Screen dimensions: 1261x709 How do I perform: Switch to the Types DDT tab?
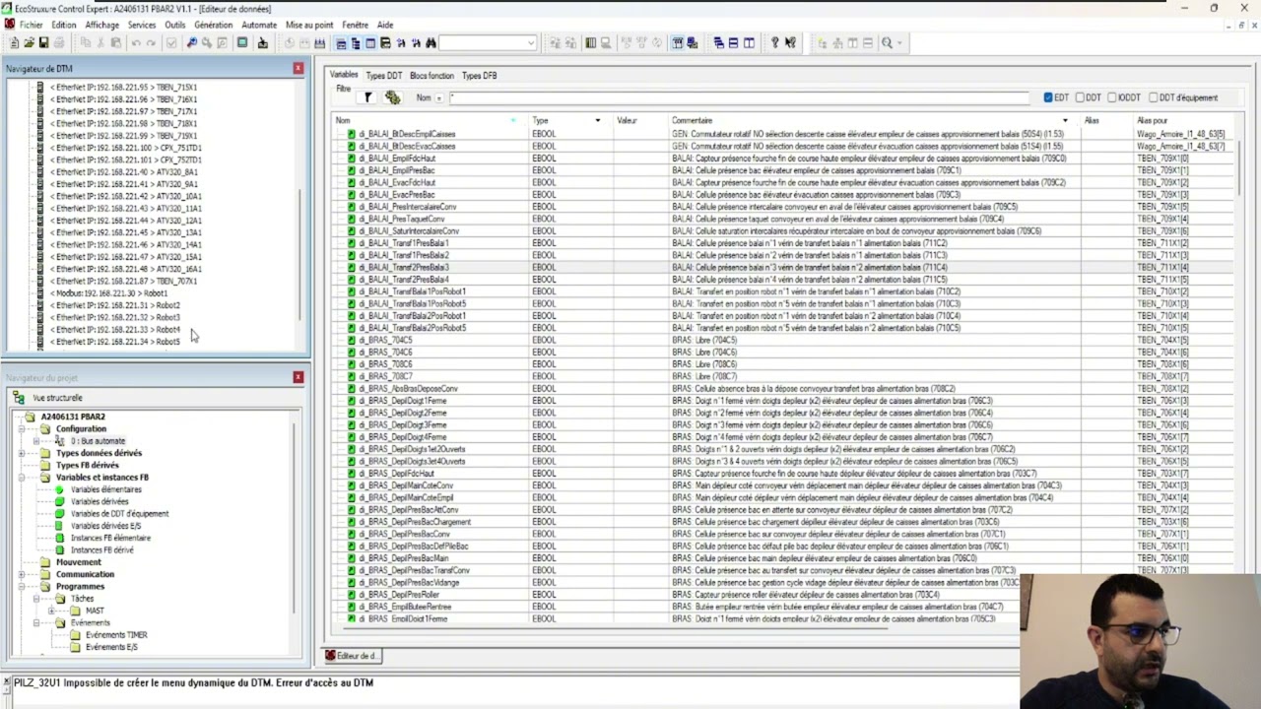(x=384, y=76)
